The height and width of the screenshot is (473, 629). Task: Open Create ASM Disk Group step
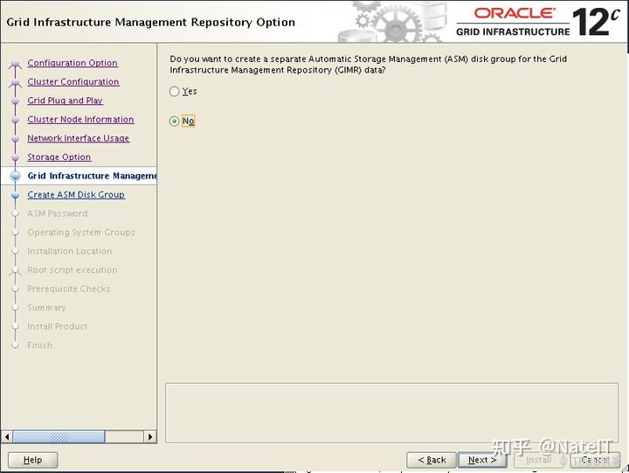pos(76,195)
